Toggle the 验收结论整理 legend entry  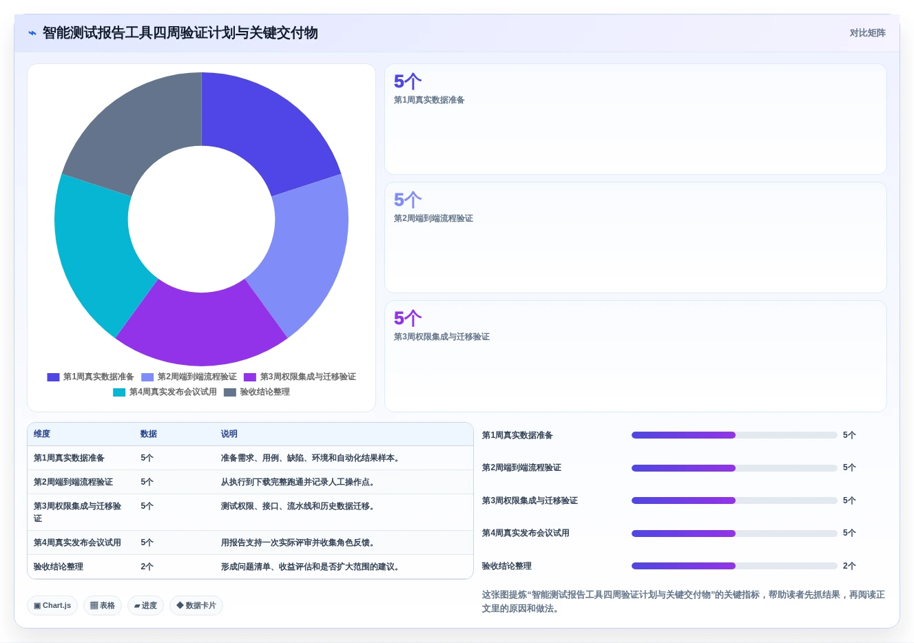256,392
